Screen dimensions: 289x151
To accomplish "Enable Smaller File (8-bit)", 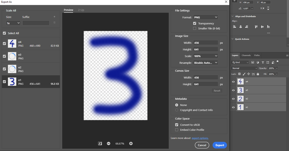I will coord(195,28).
